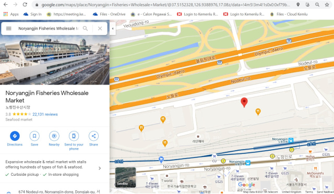This screenshot has width=334, height=194.
Task: Click the Terms link on map footer
Action: pos(309,192)
